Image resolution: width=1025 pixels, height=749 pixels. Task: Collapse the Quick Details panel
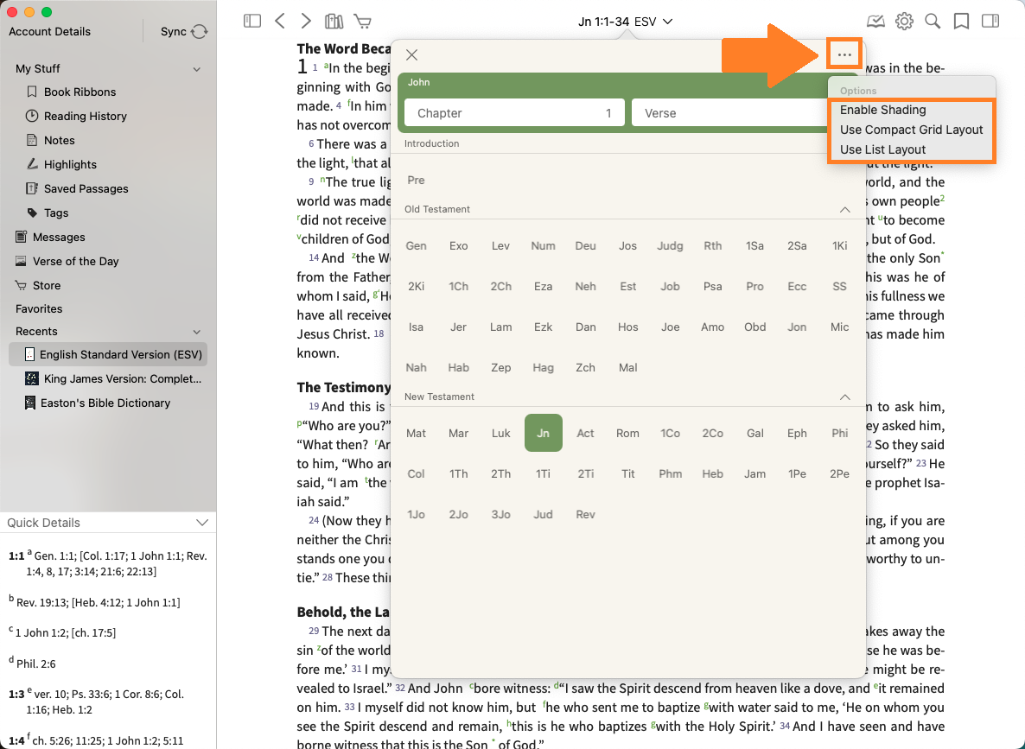[202, 523]
